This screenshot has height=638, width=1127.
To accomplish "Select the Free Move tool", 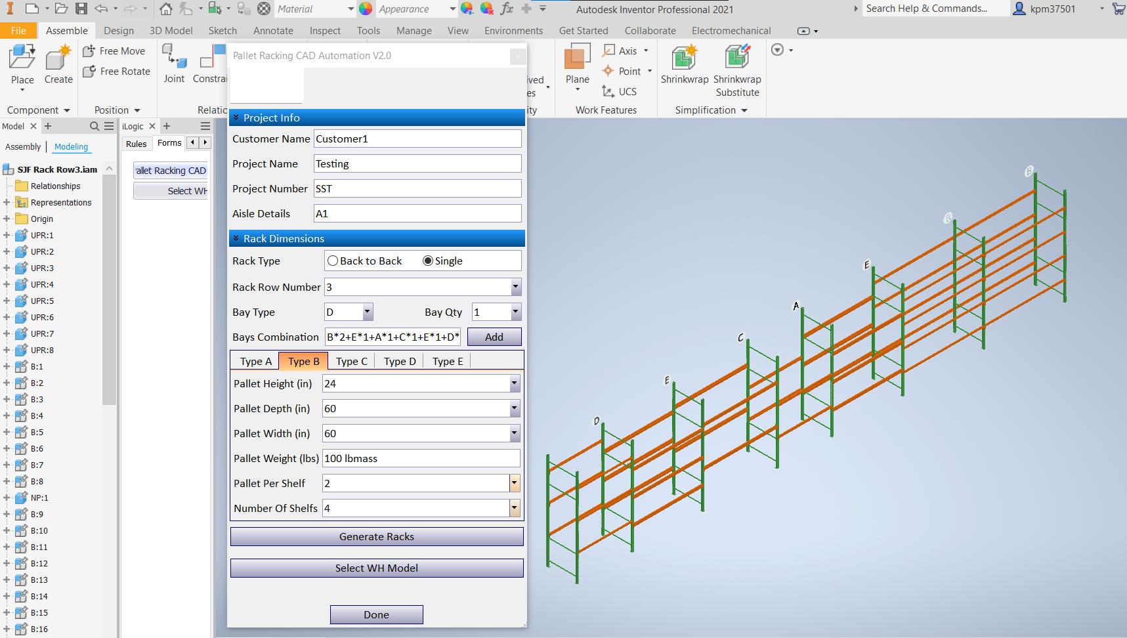I will pyautogui.click(x=114, y=51).
